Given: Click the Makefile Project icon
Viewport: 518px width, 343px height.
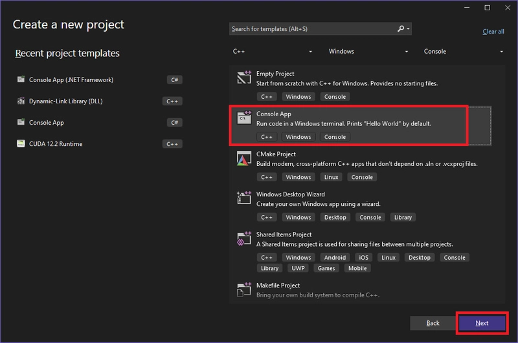Looking at the screenshot, I should [244, 289].
